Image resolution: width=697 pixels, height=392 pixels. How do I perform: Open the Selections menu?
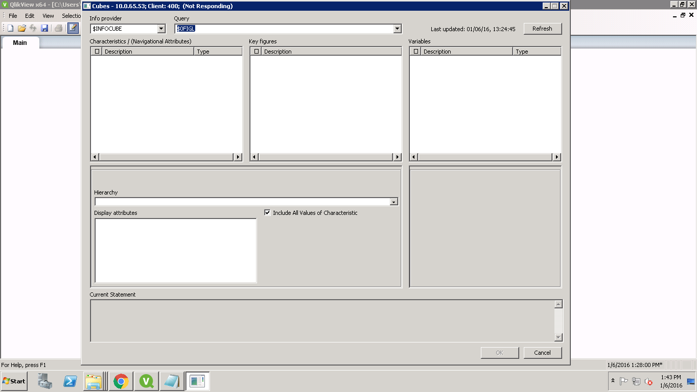(72, 16)
